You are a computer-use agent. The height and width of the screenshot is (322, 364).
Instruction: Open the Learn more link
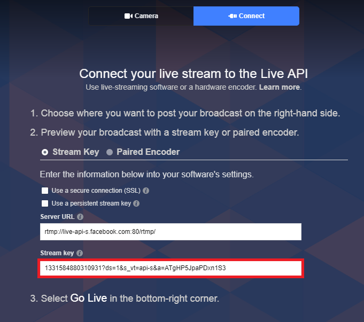click(x=280, y=87)
